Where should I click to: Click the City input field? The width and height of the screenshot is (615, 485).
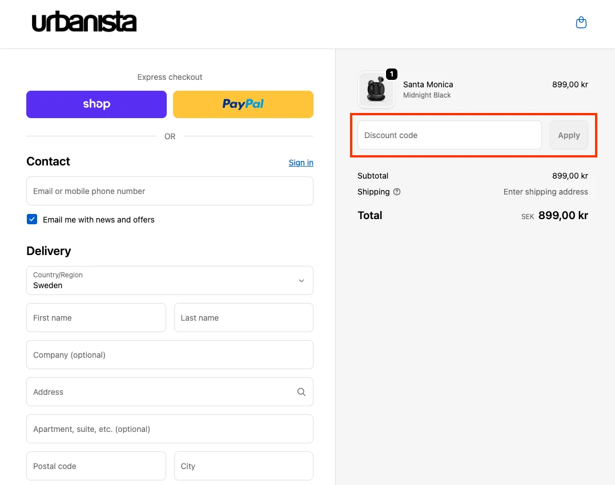tap(244, 466)
